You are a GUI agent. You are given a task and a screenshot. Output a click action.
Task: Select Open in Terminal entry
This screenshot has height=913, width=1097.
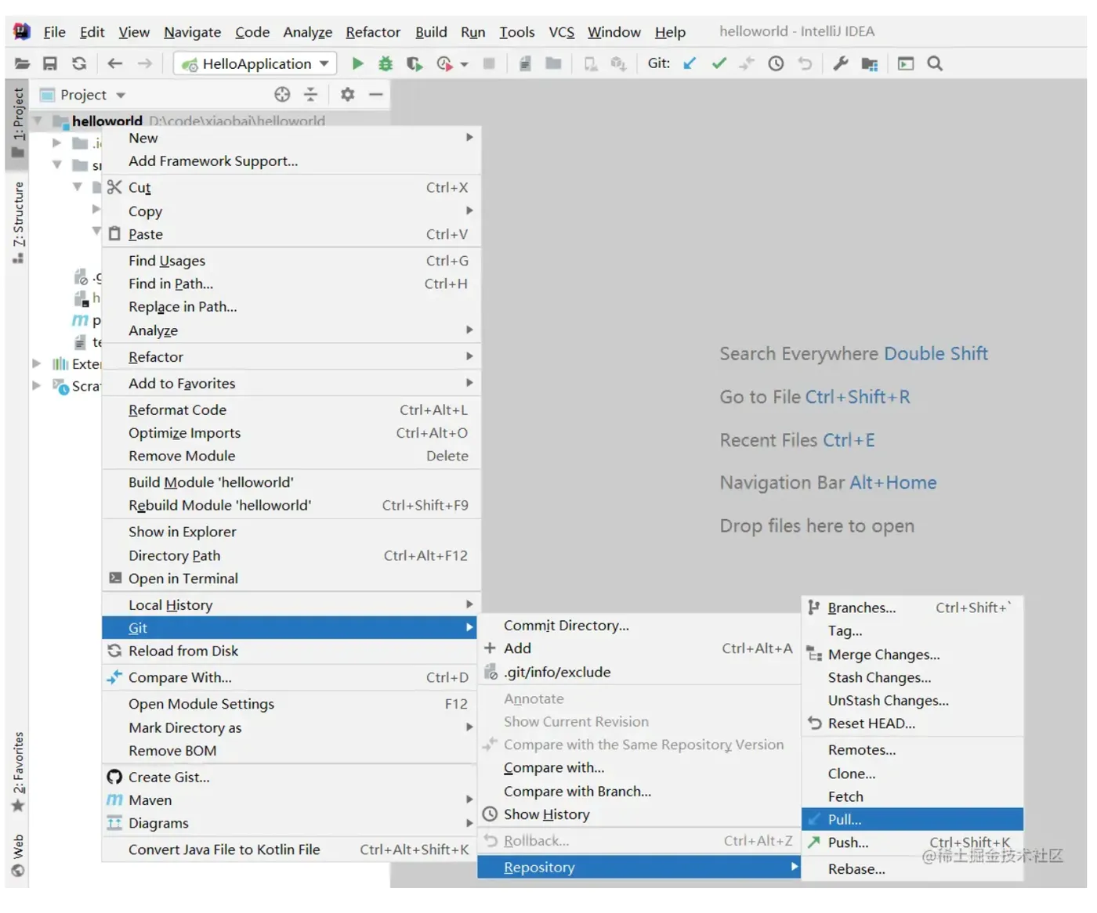tap(291, 579)
